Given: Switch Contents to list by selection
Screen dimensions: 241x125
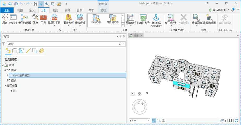Looking at the screenshot, I should click(x=21, y=51).
